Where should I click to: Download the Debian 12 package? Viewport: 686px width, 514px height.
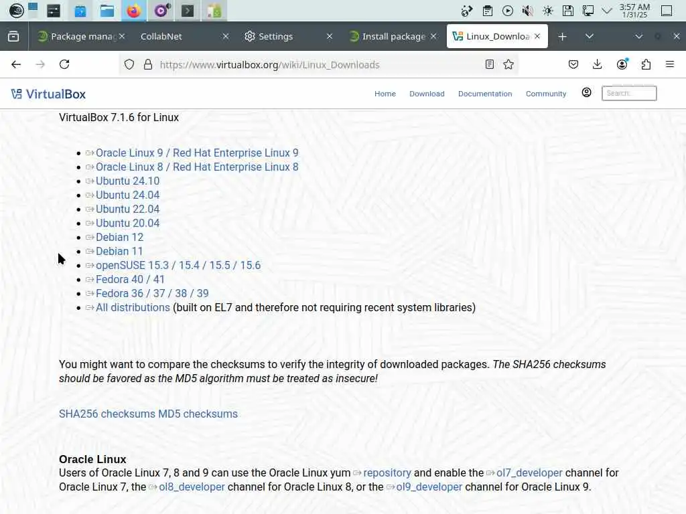[x=119, y=237]
